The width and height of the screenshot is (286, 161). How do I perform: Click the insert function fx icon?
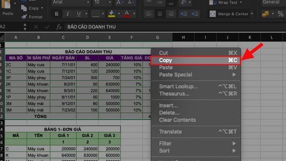tap(59, 27)
